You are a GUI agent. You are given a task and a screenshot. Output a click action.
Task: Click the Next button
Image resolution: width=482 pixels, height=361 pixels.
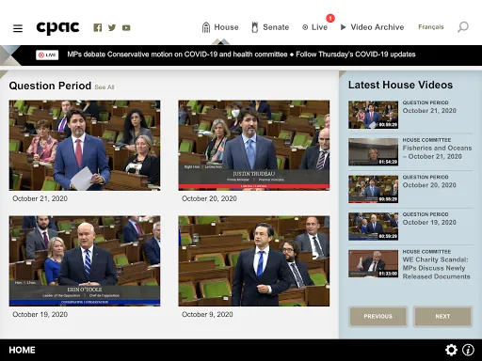tap(442, 316)
